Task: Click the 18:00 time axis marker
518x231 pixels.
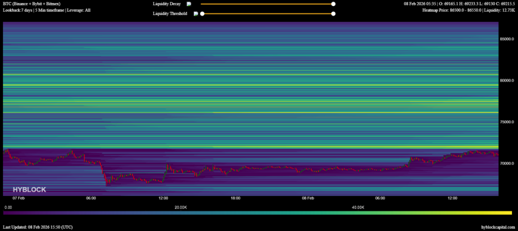Action: [235, 198]
